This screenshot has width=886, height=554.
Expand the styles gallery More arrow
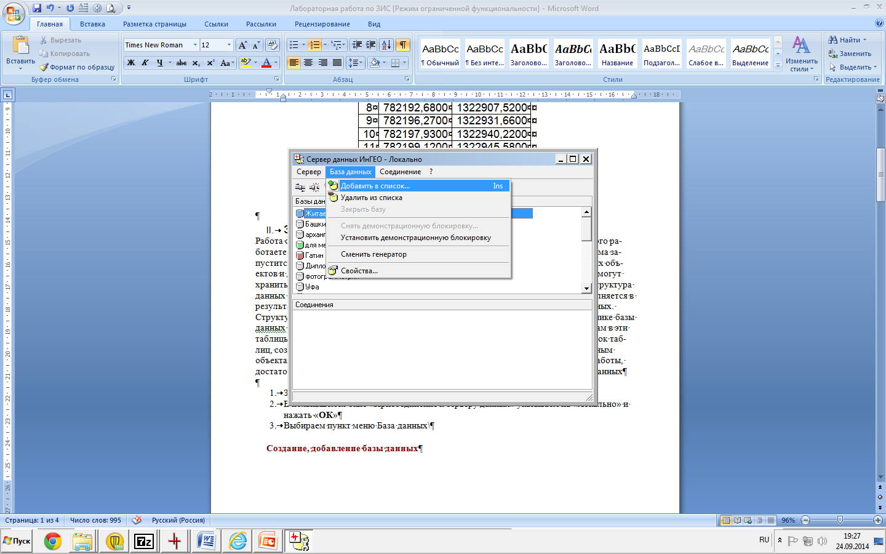(778, 65)
